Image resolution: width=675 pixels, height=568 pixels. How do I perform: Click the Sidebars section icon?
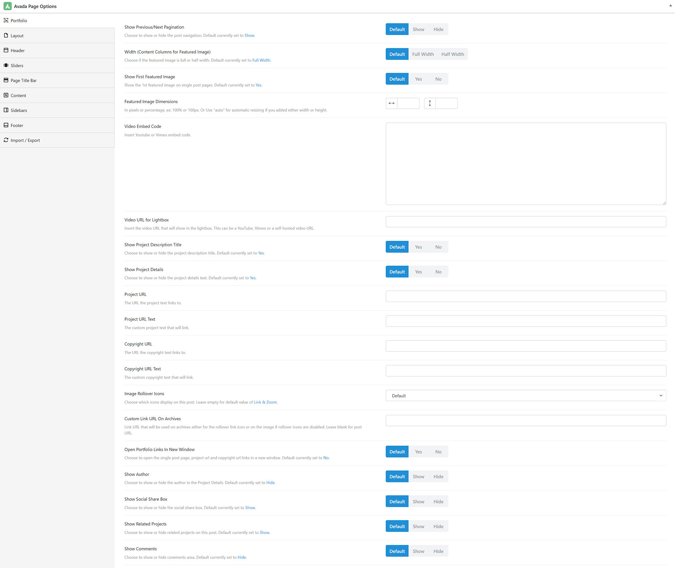click(6, 110)
